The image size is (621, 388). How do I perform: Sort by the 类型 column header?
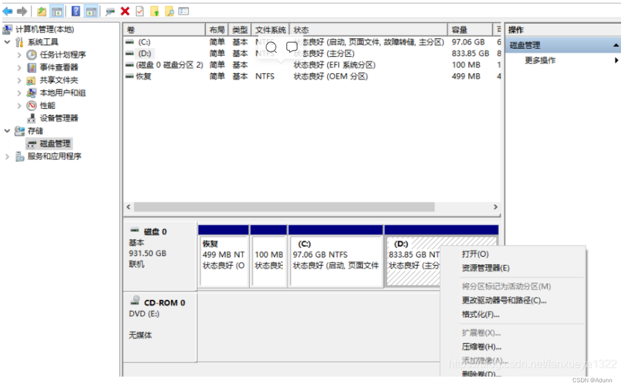(239, 30)
